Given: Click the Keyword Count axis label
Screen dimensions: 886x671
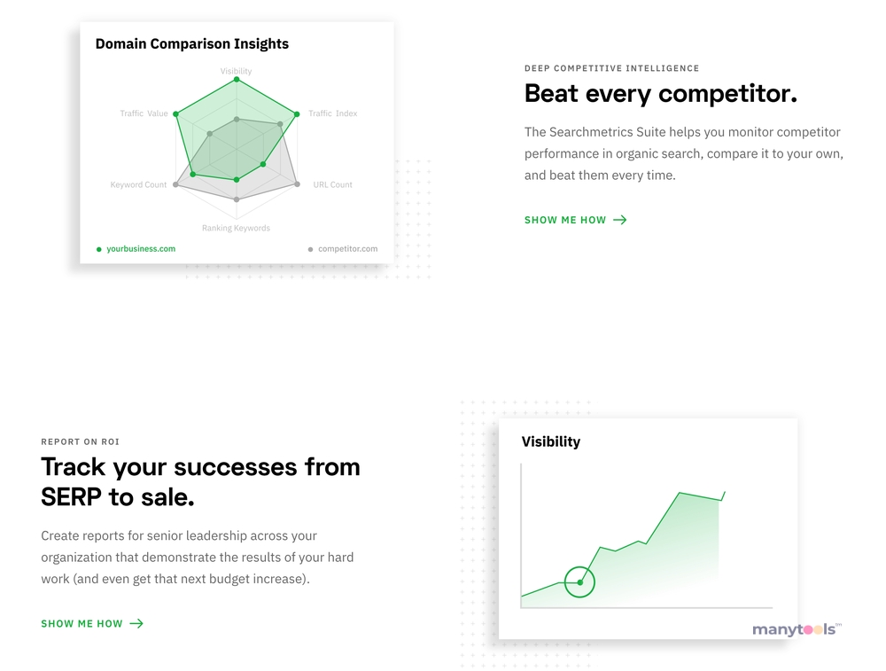Looking at the screenshot, I should pyautogui.click(x=138, y=185).
